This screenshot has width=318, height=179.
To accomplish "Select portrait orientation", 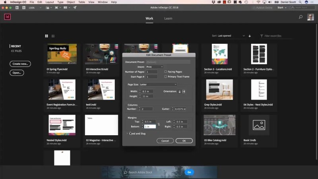I will 180,91.
